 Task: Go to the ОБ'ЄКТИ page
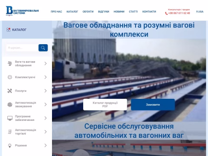(x=88, y=12)
